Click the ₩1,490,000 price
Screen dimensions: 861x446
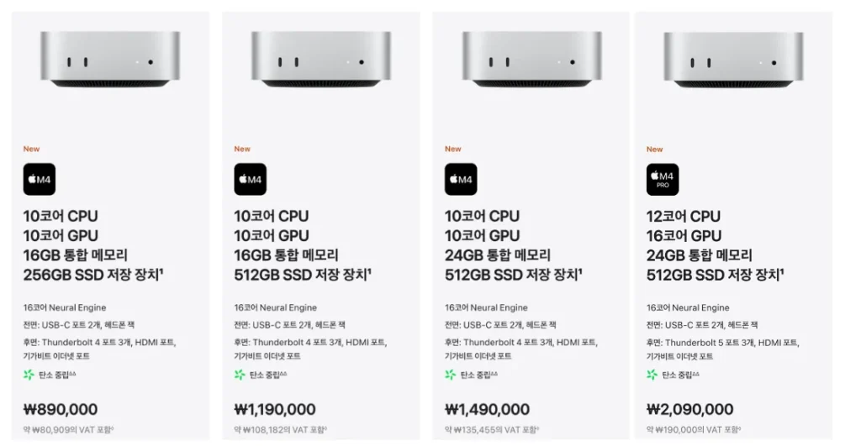click(488, 410)
